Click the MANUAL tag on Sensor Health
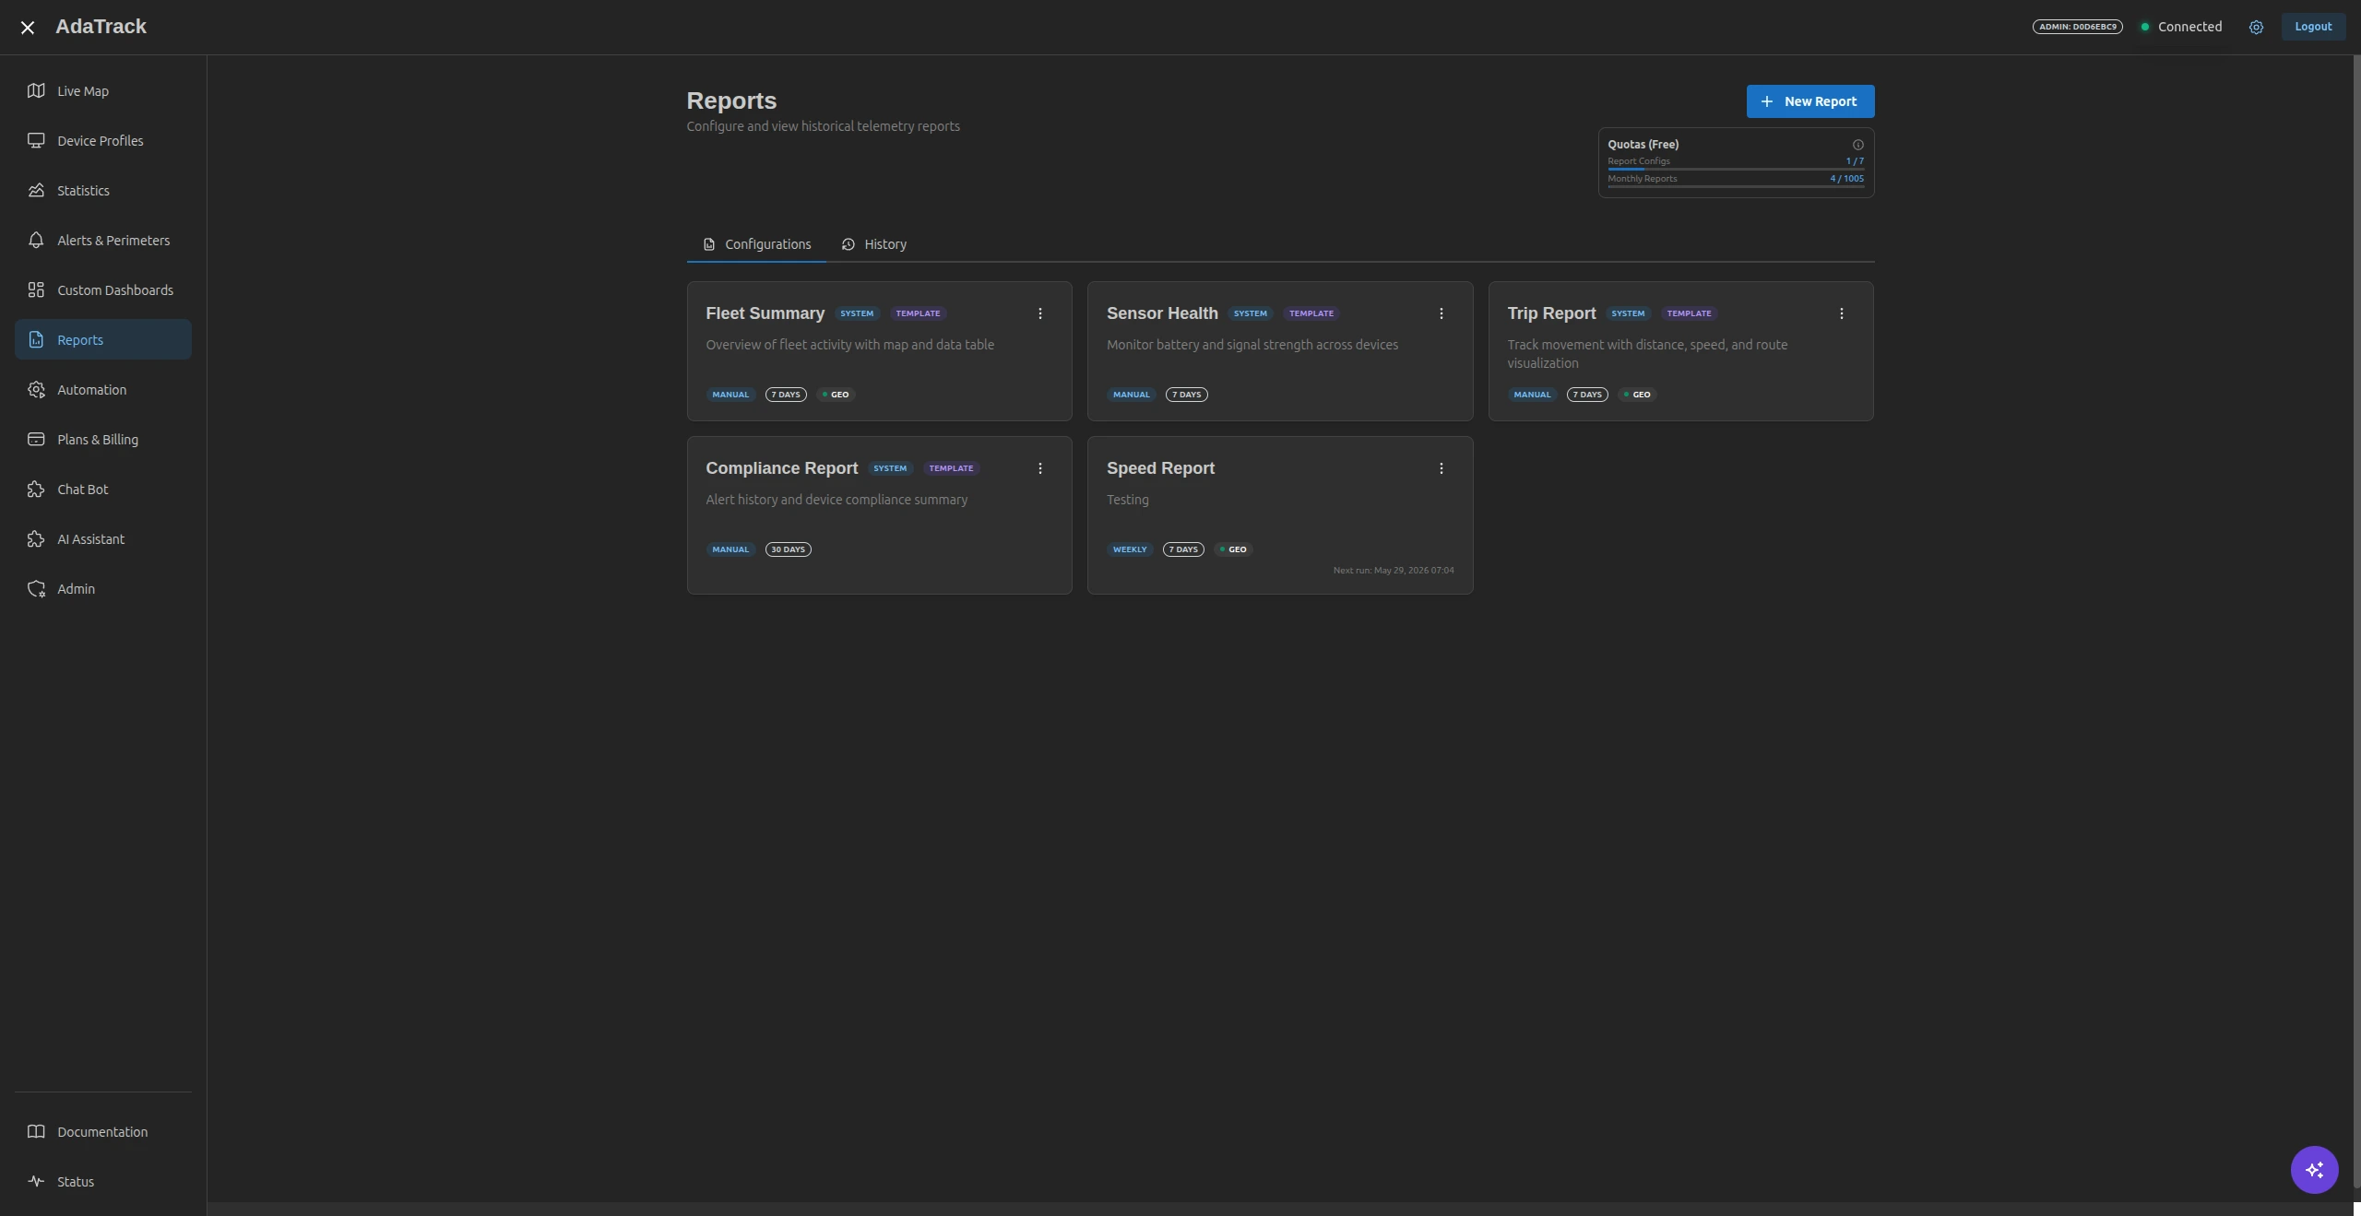Viewport: 2361px width, 1216px height. pos(1132,395)
